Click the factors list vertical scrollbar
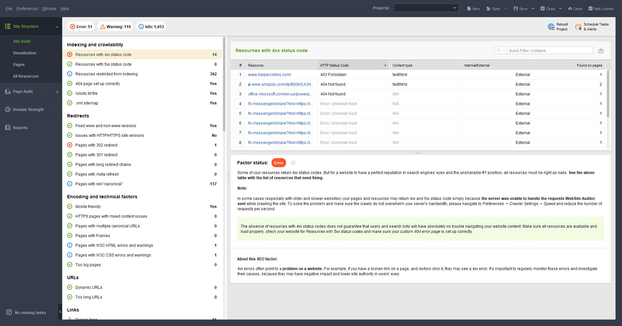The height and width of the screenshot is (326, 622). (224, 84)
